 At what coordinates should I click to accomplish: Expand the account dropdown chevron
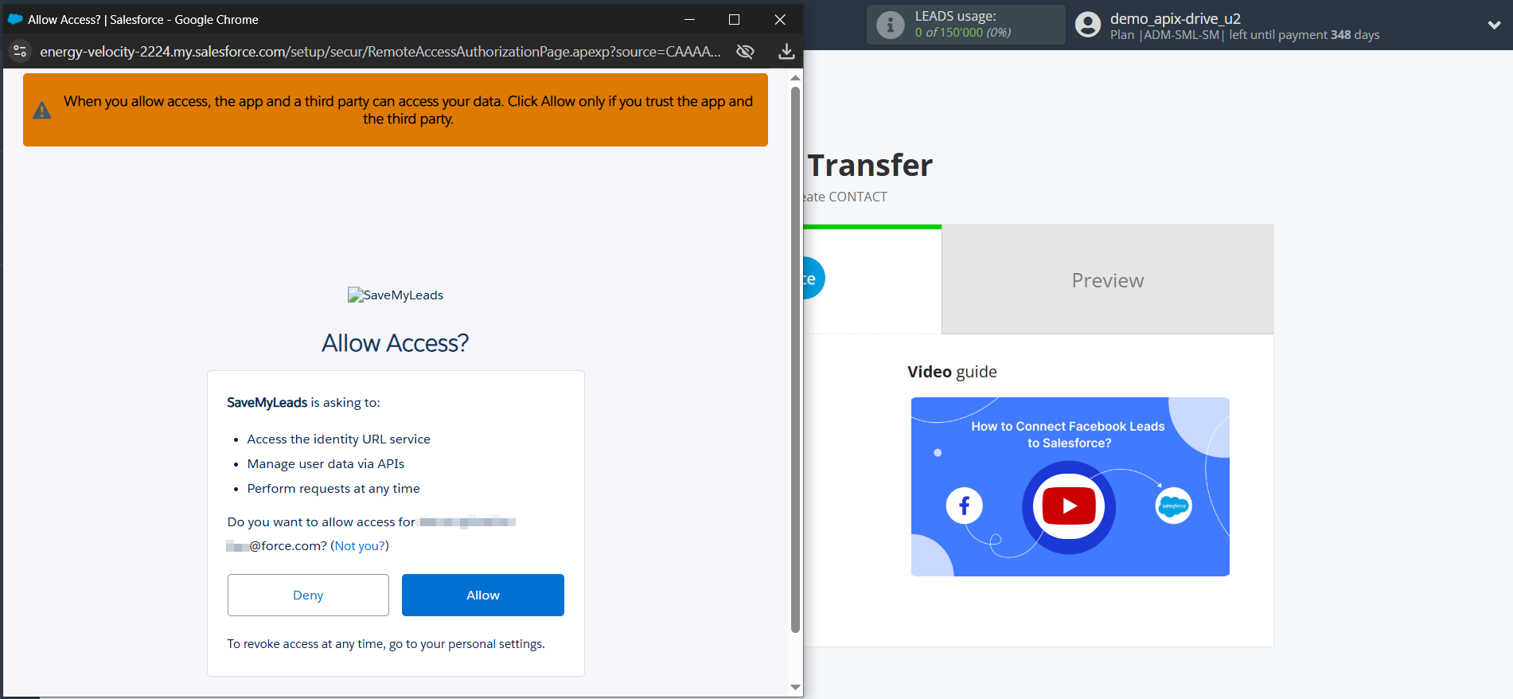[x=1494, y=25]
